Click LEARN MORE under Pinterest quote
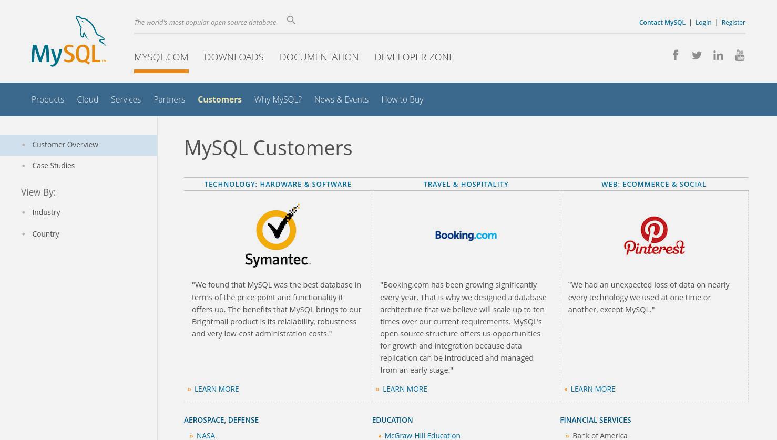The height and width of the screenshot is (440, 777). point(593,389)
